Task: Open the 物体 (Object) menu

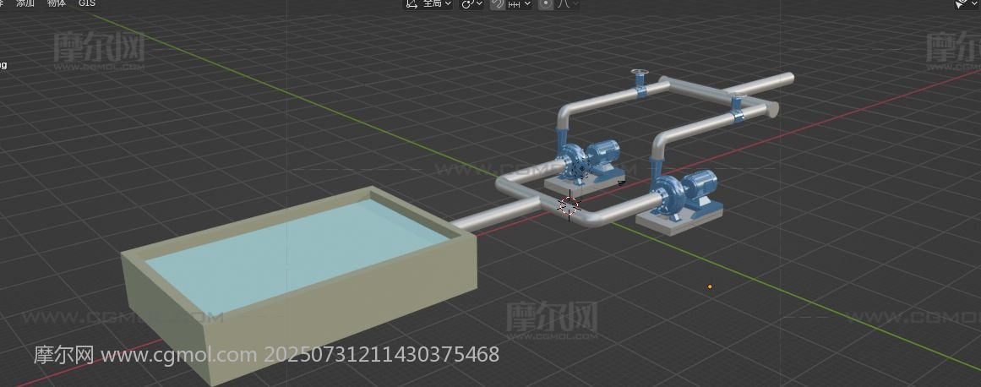Action: click(x=57, y=3)
